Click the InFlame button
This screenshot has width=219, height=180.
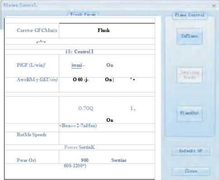(x=189, y=36)
